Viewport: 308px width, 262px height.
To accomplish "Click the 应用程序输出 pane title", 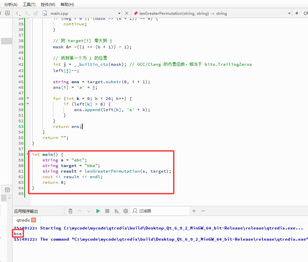I will [x=26, y=211].
